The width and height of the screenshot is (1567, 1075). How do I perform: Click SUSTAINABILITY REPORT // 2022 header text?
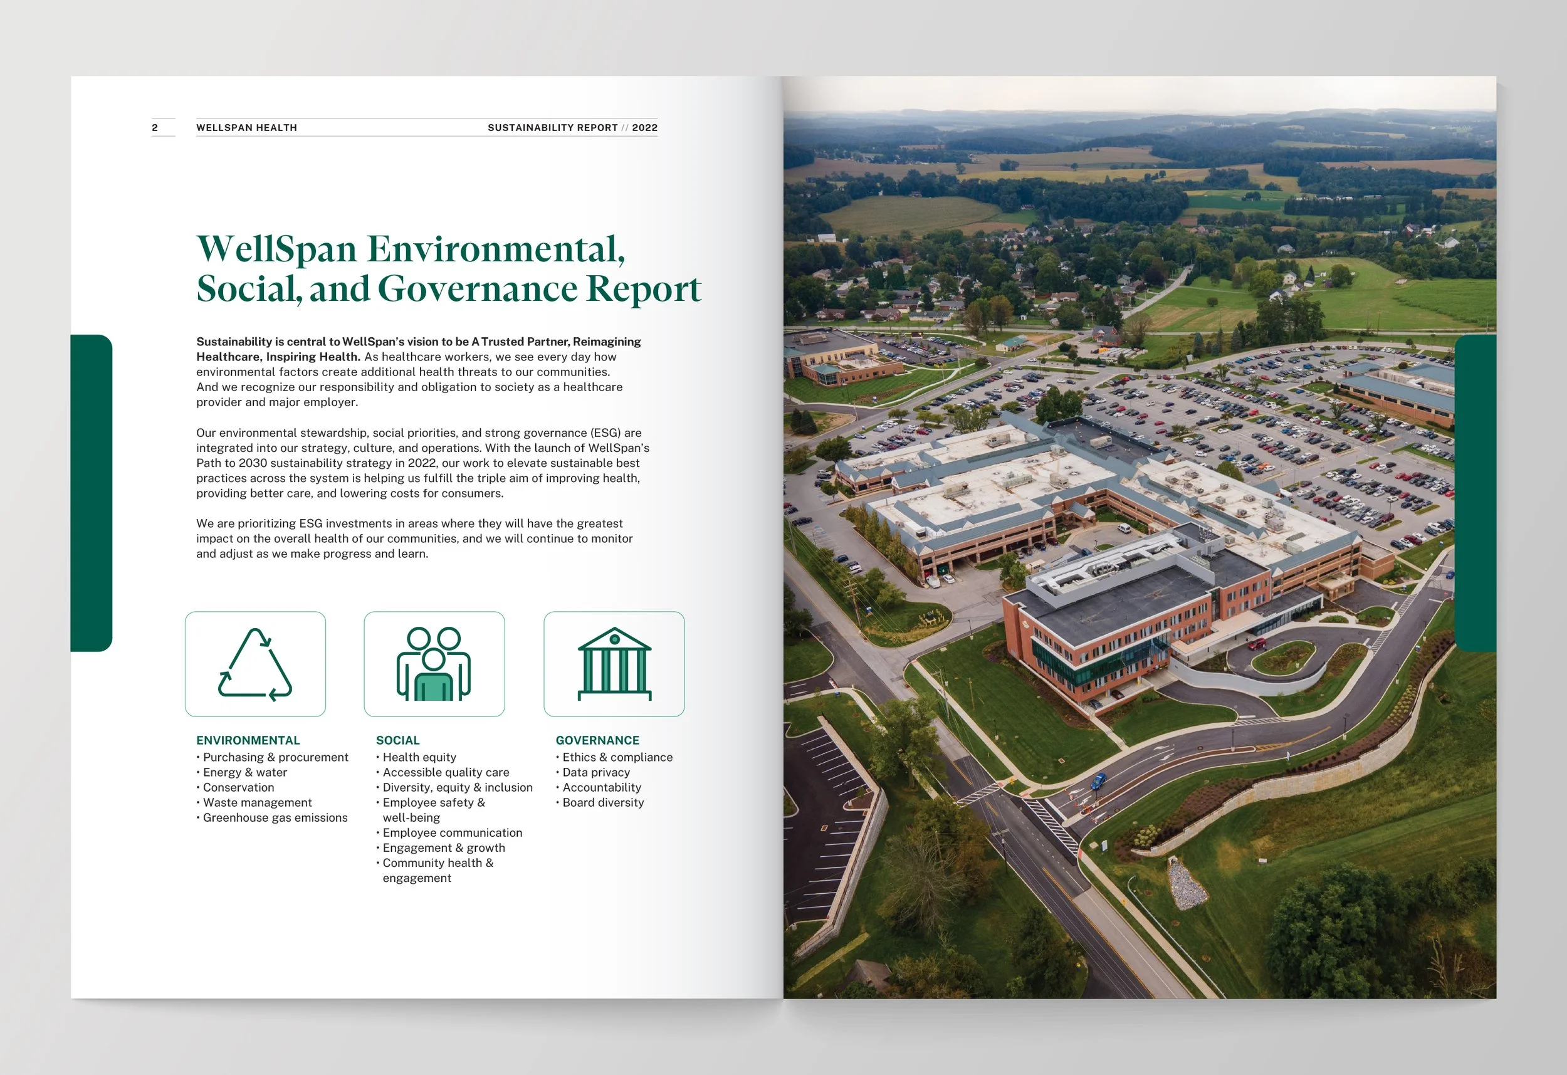[x=572, y=127]
